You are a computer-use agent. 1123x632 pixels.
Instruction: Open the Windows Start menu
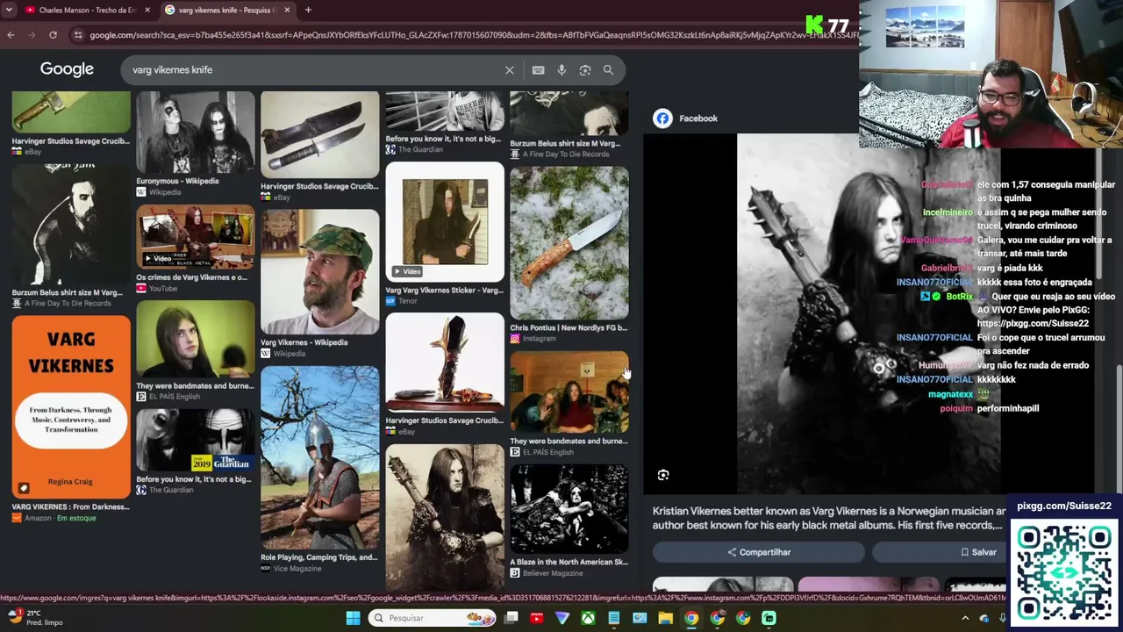(x=353, y=618)
